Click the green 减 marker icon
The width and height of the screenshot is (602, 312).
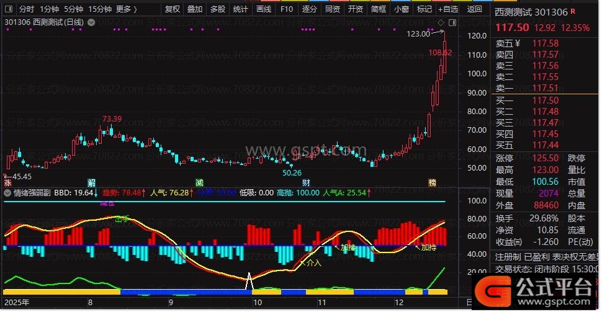(x=199, y=183)
